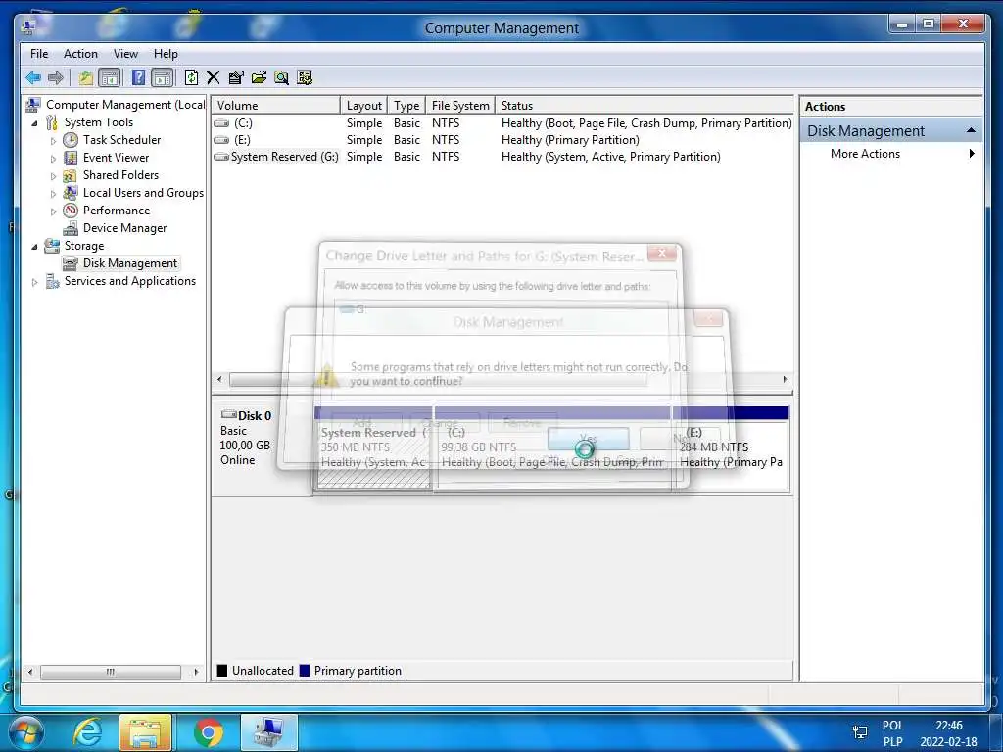1003x752 pixels.
Task: Collapse the System Tools node
Action: click(x=34, y=122)
